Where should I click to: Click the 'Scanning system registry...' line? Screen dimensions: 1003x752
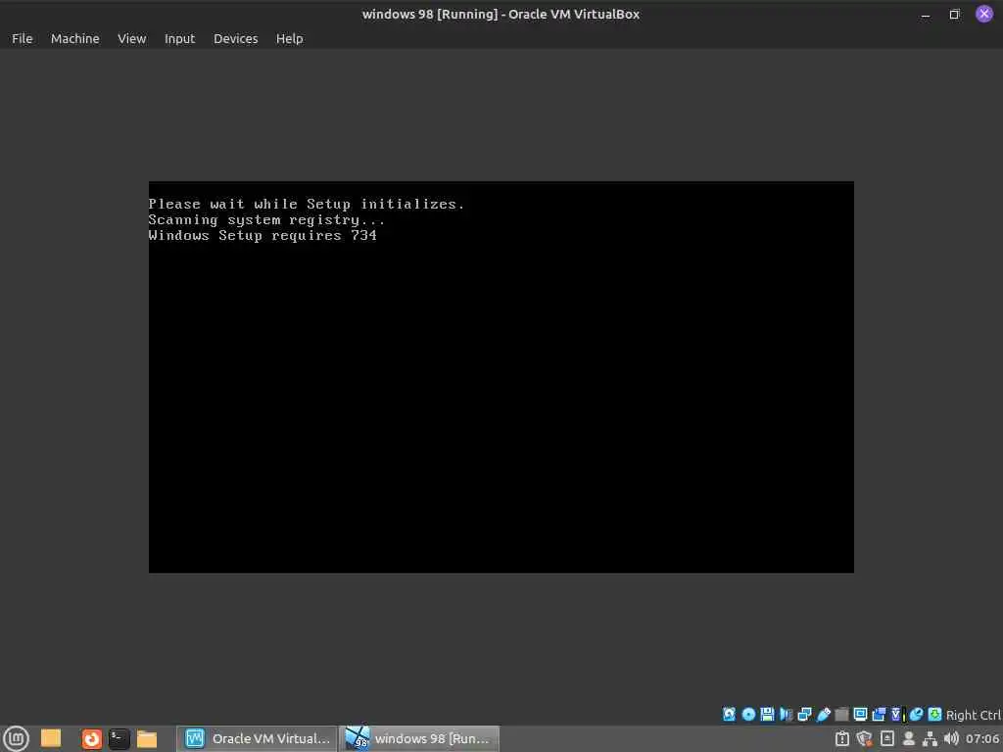pyautogui.click(x=266, y=220)
